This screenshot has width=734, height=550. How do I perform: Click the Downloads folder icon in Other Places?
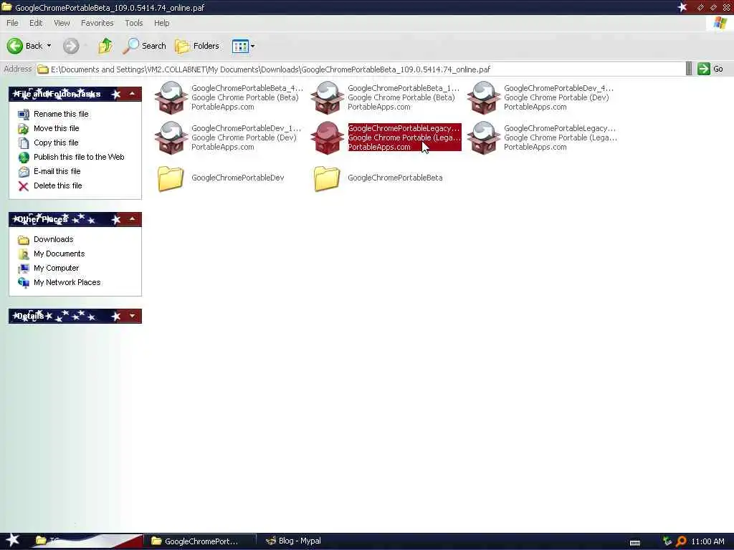pyautogui.click(x=24, y=240)
